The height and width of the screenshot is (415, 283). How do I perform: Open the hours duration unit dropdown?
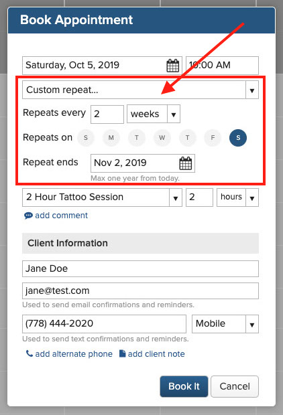point(237,197)
